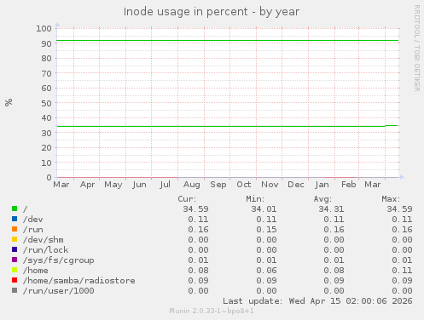Select the /run/lock legend label
424x320 pixels.
pos(46,250)
